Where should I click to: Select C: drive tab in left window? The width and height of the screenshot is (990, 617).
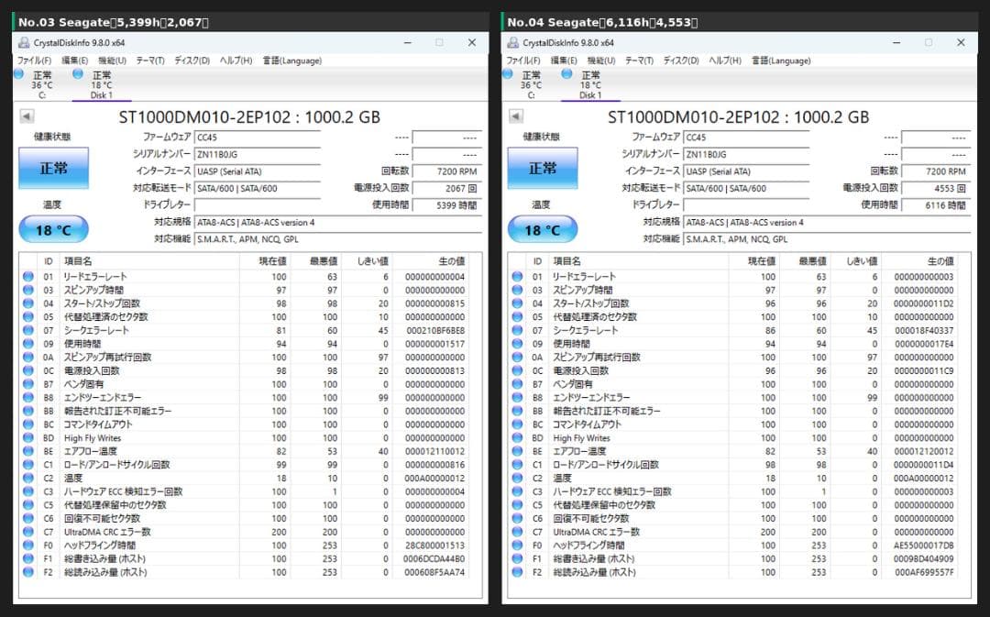pos(41,84)
